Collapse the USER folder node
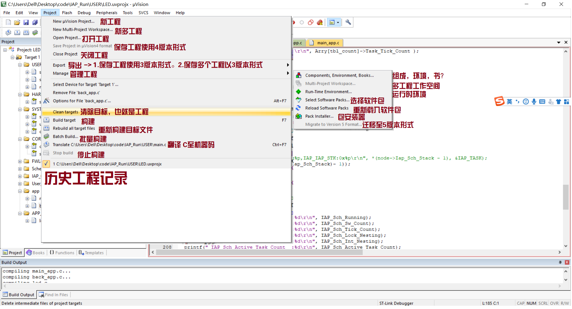572x309 pixels. tap(20, 64)
